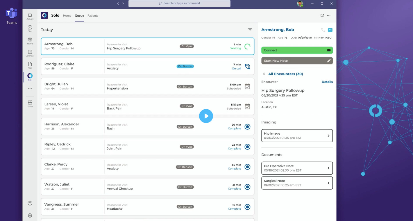Image resolution: width=413 pixels, height=221 pixels.
Task: Click patient name Clarke, Percy
Action: point(56,164)
